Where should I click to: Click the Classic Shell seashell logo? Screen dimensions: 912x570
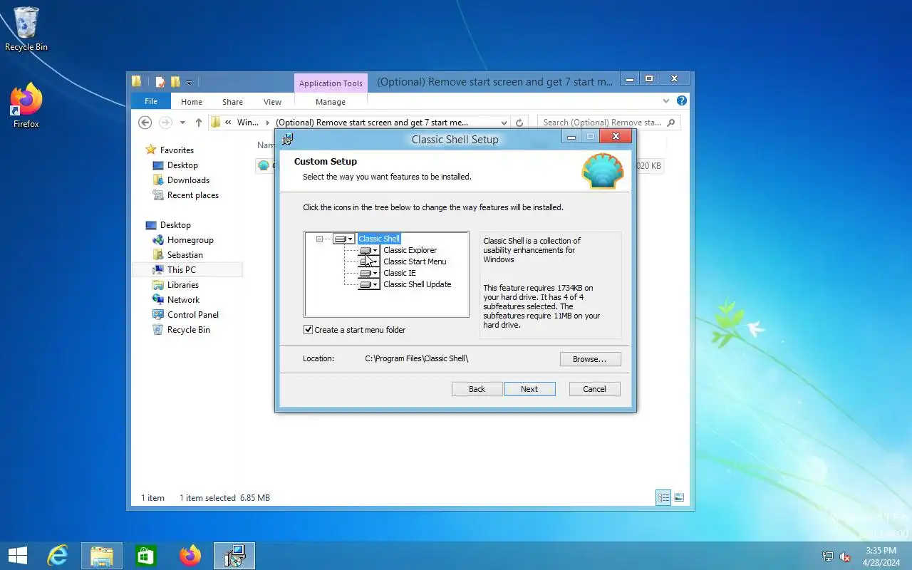point(603,171)
